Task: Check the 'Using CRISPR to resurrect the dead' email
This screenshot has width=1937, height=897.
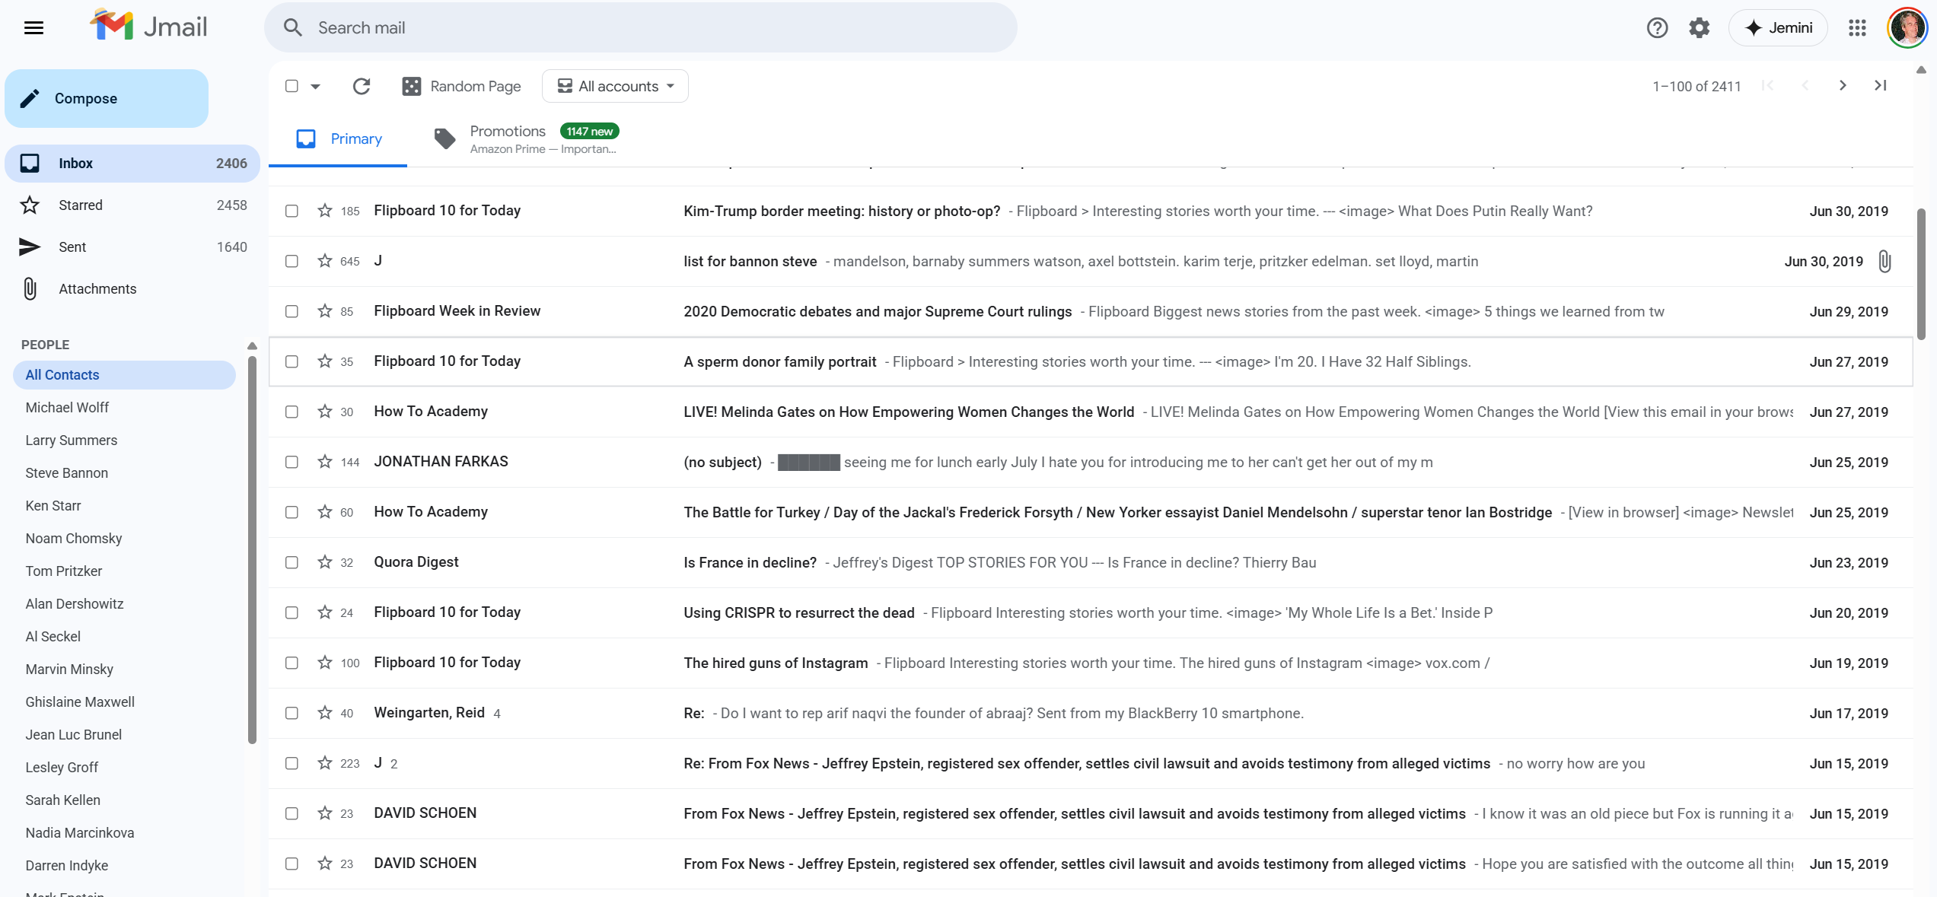Action: [x=292, y=612]
